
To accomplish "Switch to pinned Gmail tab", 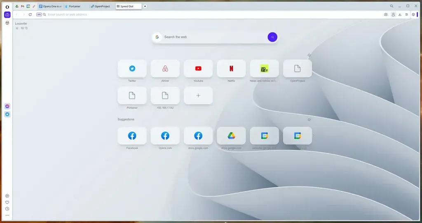I will click(23, 6).
